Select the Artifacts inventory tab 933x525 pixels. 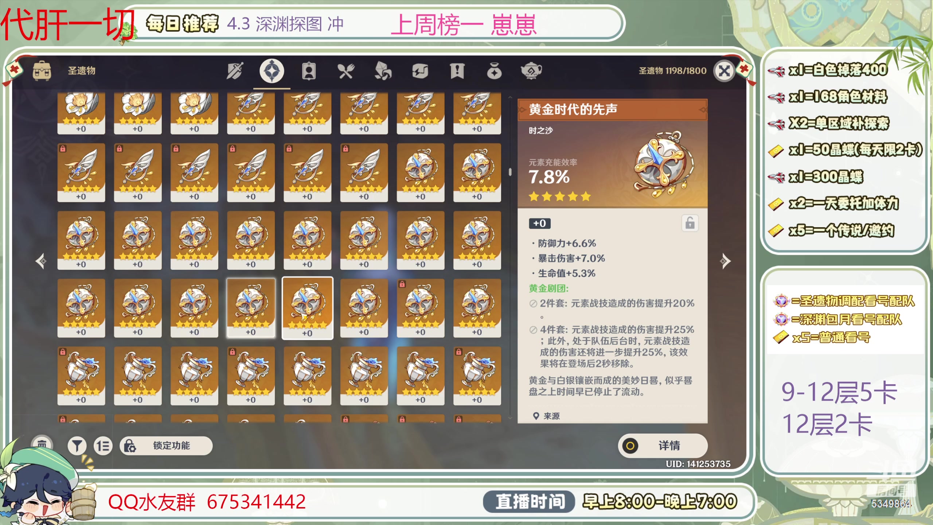click(272, 71)
